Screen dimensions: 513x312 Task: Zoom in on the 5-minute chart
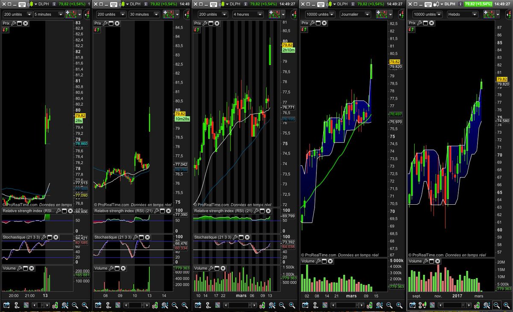pos(85,305)
